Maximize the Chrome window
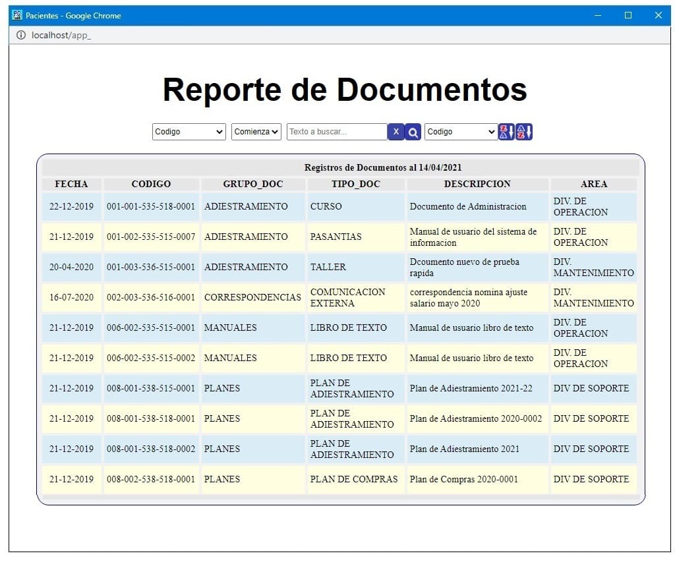The width and height of the screenshot is (675, 568). pyautogui.click(x=628, y=15)
